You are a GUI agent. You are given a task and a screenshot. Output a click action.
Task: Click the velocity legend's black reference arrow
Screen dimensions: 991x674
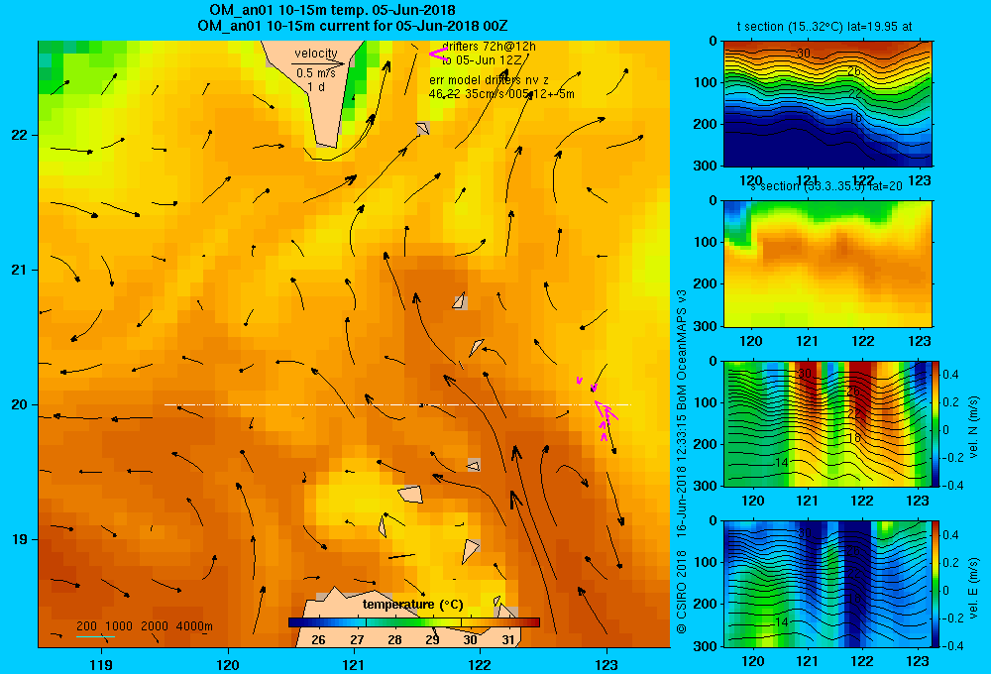(318, 63)
